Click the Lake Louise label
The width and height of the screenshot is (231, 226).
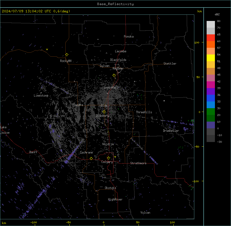5,130
